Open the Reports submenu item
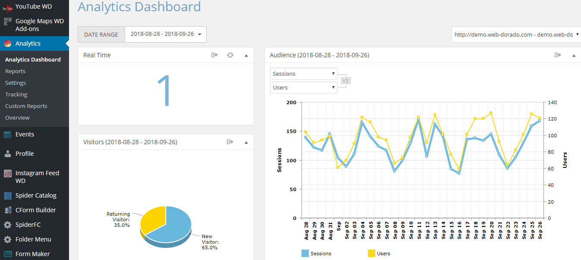 15,71
